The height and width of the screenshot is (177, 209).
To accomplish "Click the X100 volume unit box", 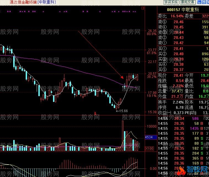I will point(149,149).
